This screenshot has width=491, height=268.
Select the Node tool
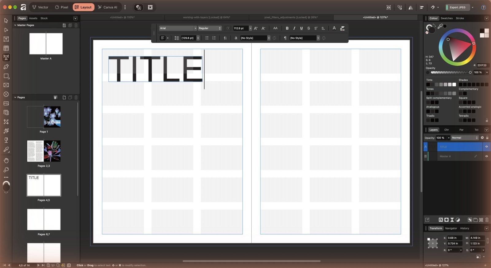tap(6, 30)
